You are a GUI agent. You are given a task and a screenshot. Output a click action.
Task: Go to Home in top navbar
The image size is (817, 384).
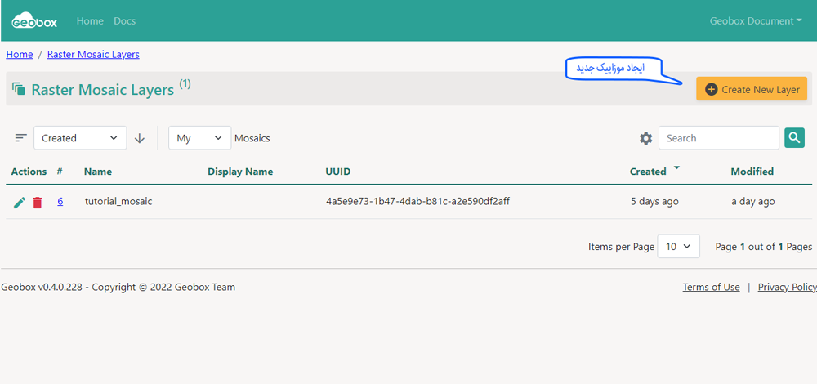click(90, 21)
